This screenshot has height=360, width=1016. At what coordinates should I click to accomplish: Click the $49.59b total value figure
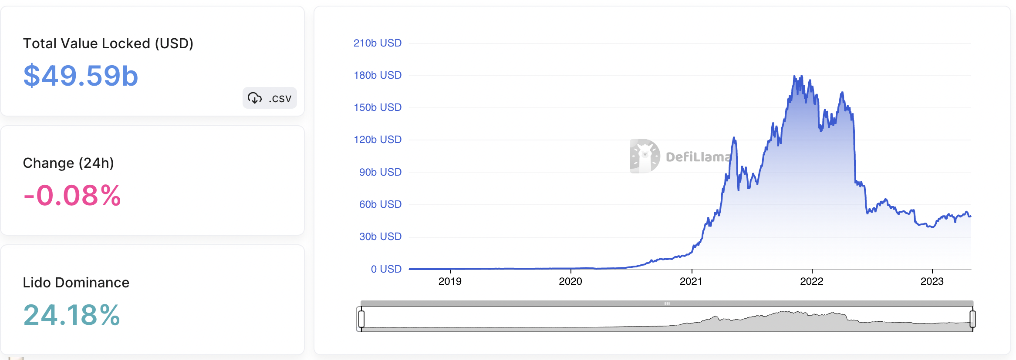[x=81, y=76]
